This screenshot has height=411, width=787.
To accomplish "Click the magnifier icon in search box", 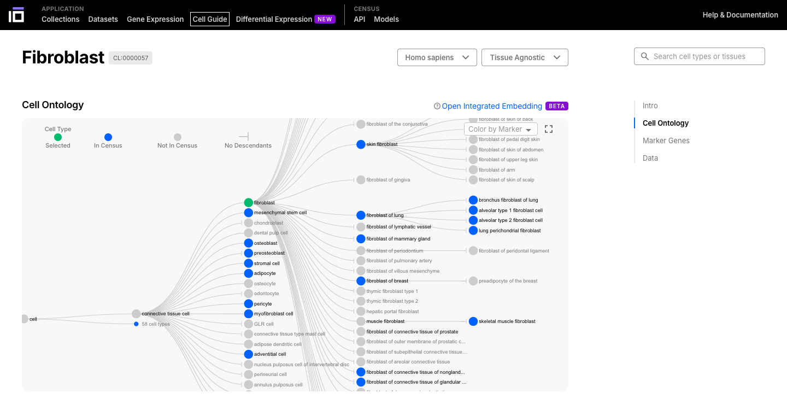I will pos(645,56).
